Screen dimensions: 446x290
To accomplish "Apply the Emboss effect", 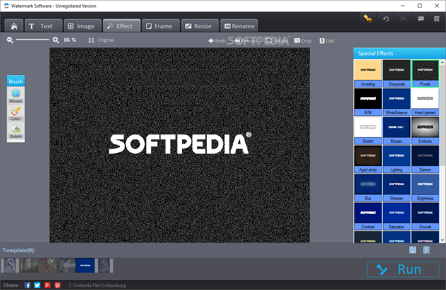I will click(425, 130).
